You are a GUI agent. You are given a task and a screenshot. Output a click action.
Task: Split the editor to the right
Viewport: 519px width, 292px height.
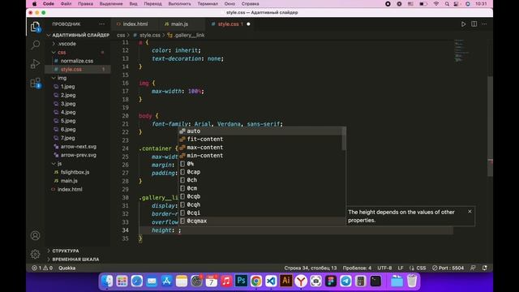click(x=474, y=24)
